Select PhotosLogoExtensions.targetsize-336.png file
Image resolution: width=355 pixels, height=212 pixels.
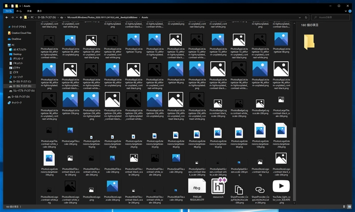[x=49, y=164]
